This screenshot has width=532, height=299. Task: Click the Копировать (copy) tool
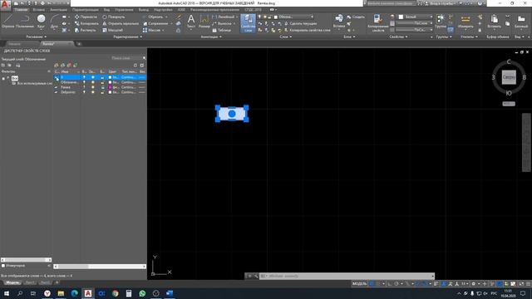pos(86,23)
